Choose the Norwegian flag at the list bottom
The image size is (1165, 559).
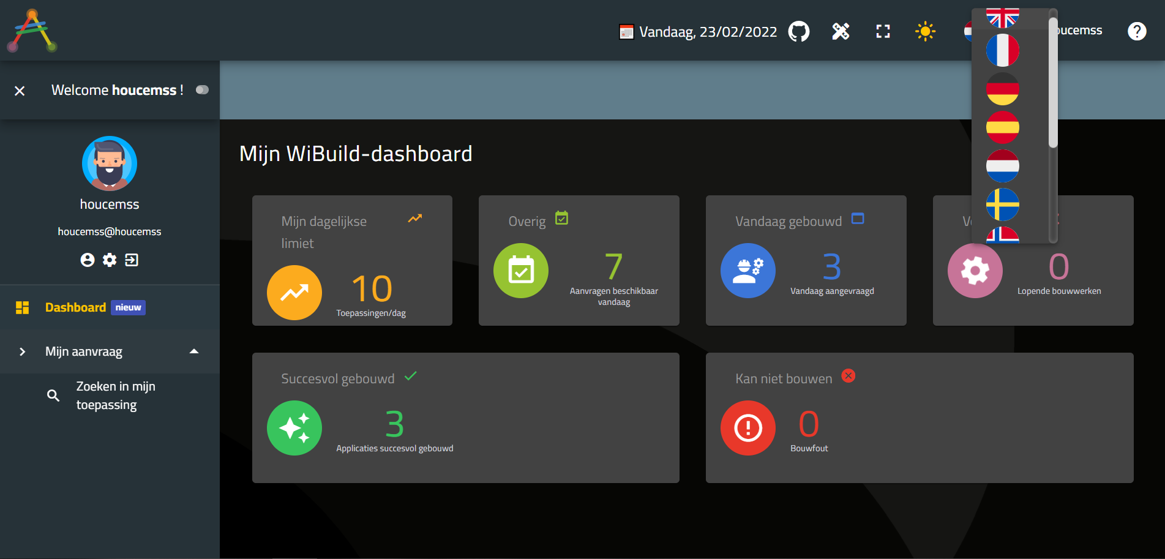[x=1003, y=235]
